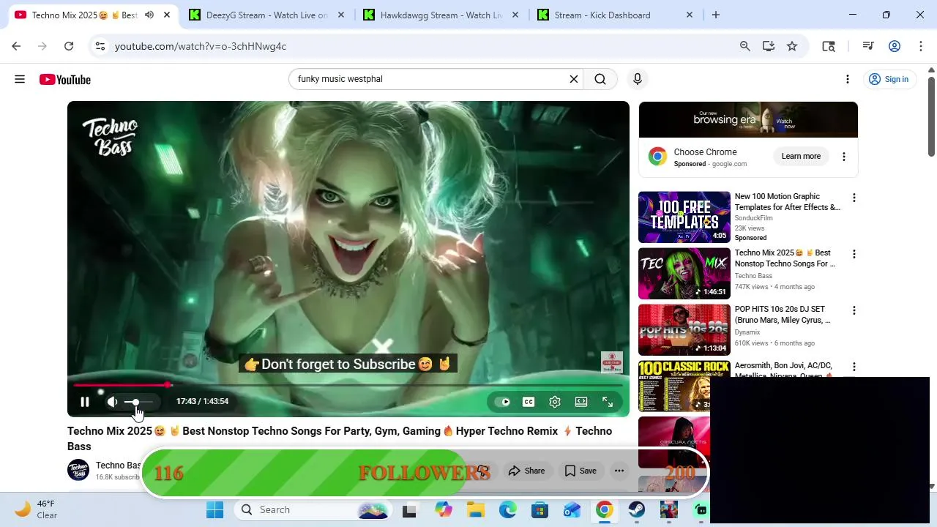Open options for Aerosmith, Bon Jovi video

(x=854, y=367)
